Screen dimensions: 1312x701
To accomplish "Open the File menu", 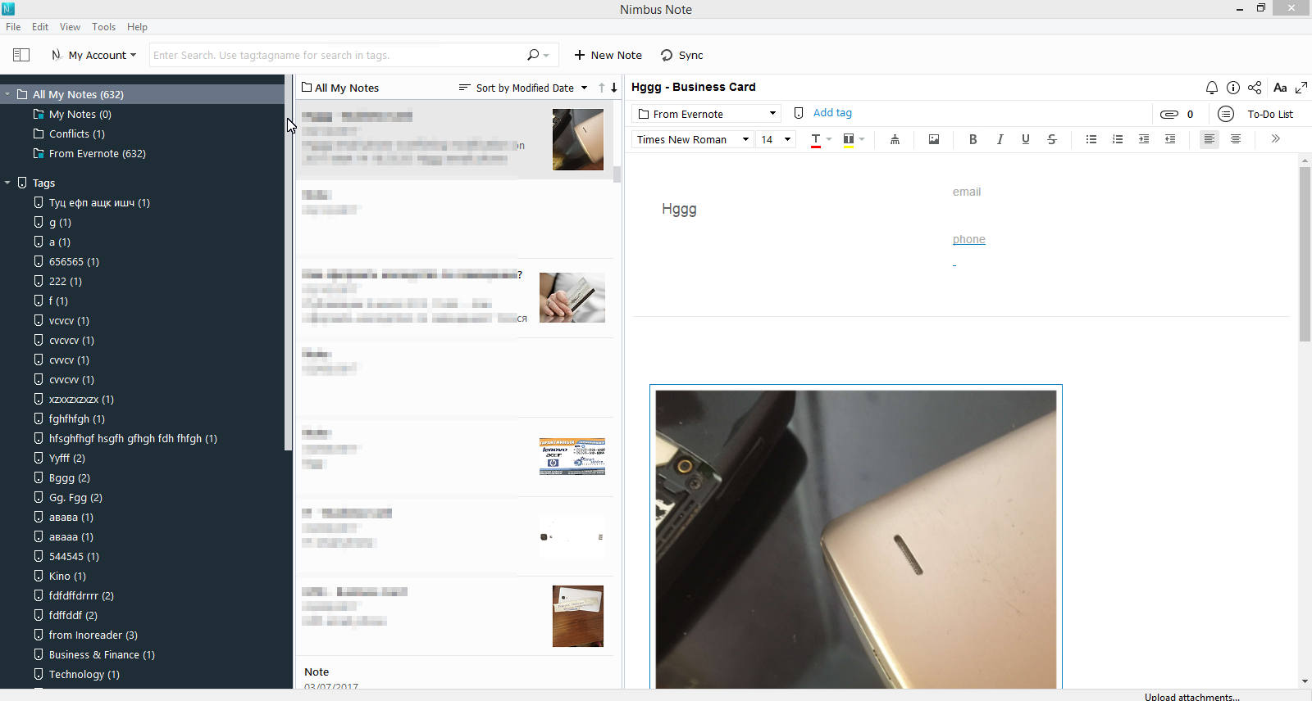I will 13,27.
